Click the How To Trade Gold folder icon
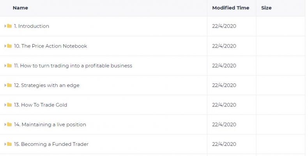 point(9,105)
